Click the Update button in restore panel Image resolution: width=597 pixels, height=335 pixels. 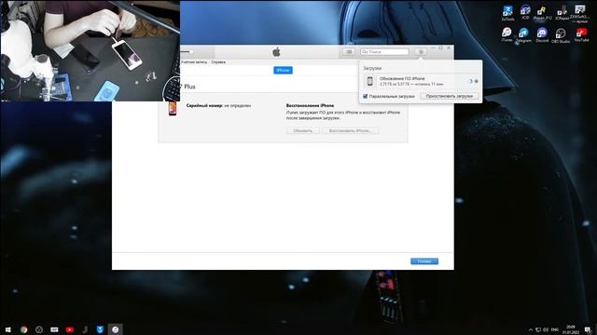(x=302, y=130)
